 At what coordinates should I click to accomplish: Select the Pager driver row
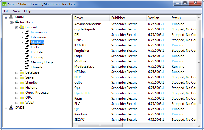pos(135,98)
